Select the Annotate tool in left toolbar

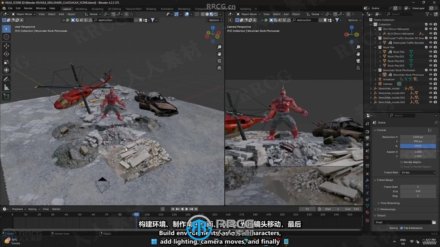(6, 79)
